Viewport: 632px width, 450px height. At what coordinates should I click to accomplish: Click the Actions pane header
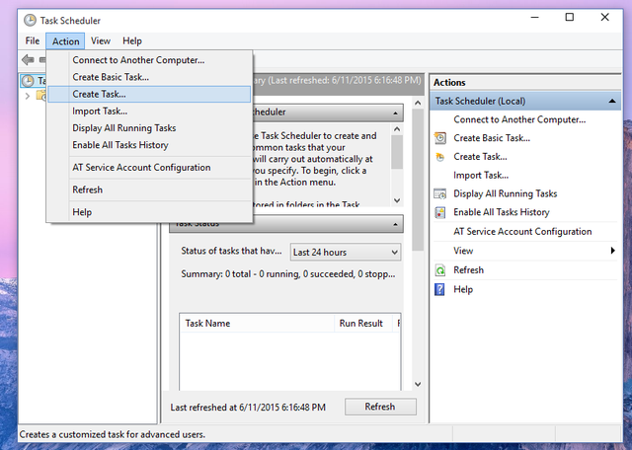click(x=525, y=83)
